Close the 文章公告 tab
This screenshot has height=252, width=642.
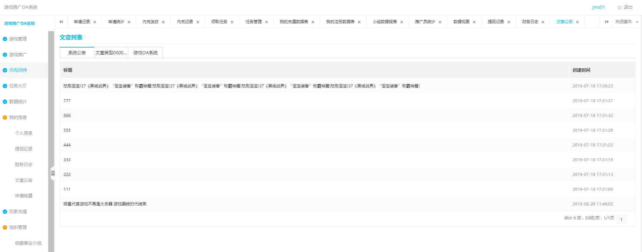(x=577, y=22)
